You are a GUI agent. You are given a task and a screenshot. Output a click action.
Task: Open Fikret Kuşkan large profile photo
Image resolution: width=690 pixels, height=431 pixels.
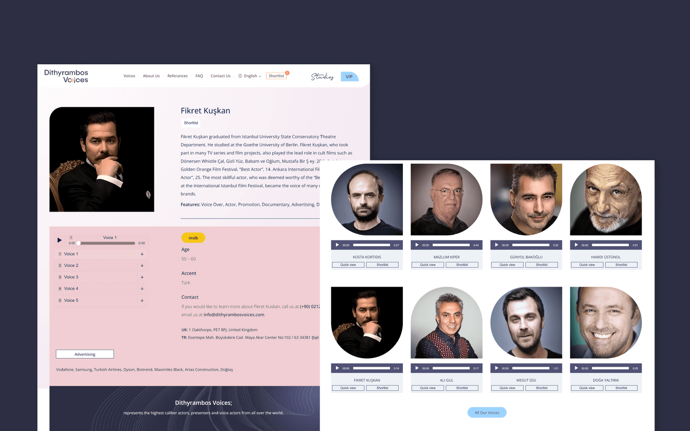102,159
